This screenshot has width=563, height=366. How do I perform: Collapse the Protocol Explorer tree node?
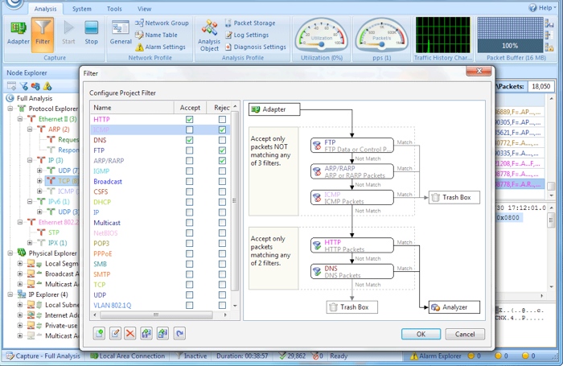click(10, 109)
